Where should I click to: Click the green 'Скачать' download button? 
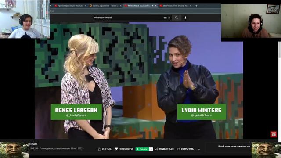click(x=142, y=149)
